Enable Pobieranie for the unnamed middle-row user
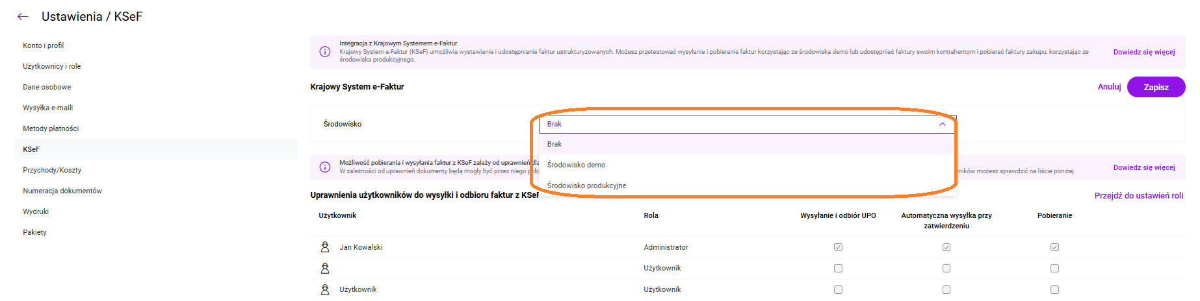1200x301 pixels. coord(1054,268)
